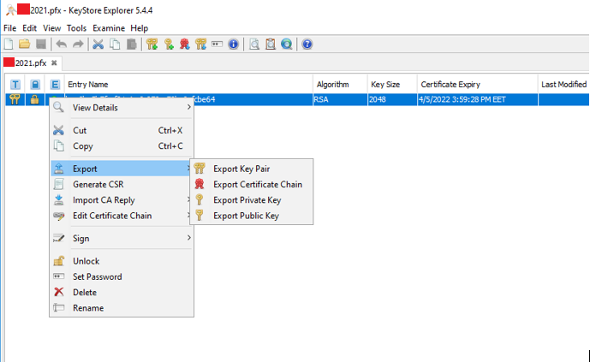Click Unlock in the context menu
This screenshot has height=362, width=590.
coord(86,261)
